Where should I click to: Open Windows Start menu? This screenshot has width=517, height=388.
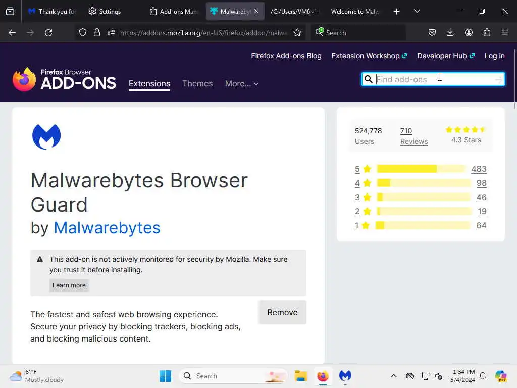(x=165, y=376)
